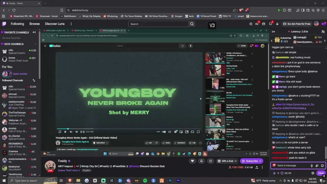Click the Chat send button
The image size is (327, 184).
point(321,173)
